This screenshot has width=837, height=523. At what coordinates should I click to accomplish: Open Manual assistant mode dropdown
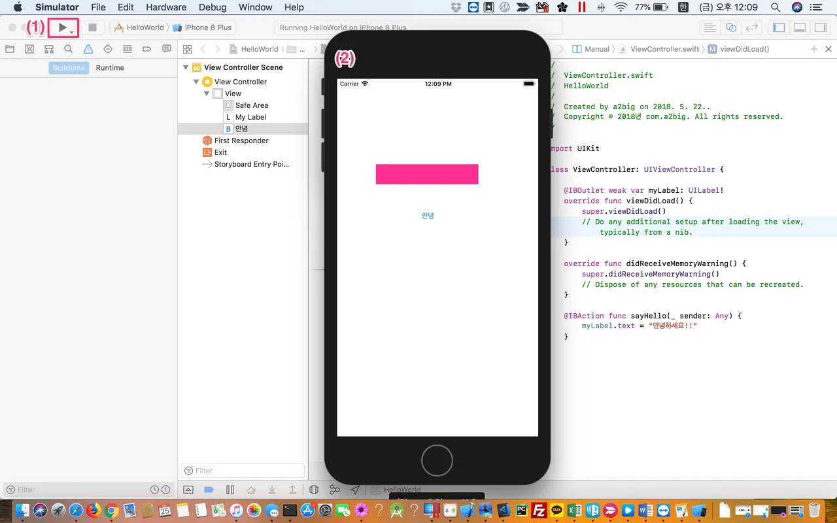[591, 49]
